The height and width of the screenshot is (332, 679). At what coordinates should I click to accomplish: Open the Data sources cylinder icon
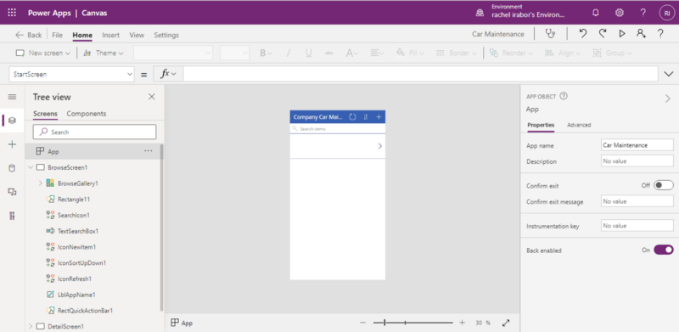click(x=12, y=168)
